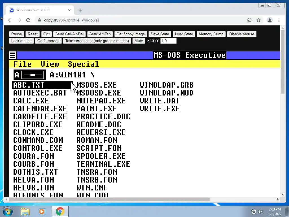The image size is (289, 217).
Task: Click the Reset button
Action: (33, 34)
